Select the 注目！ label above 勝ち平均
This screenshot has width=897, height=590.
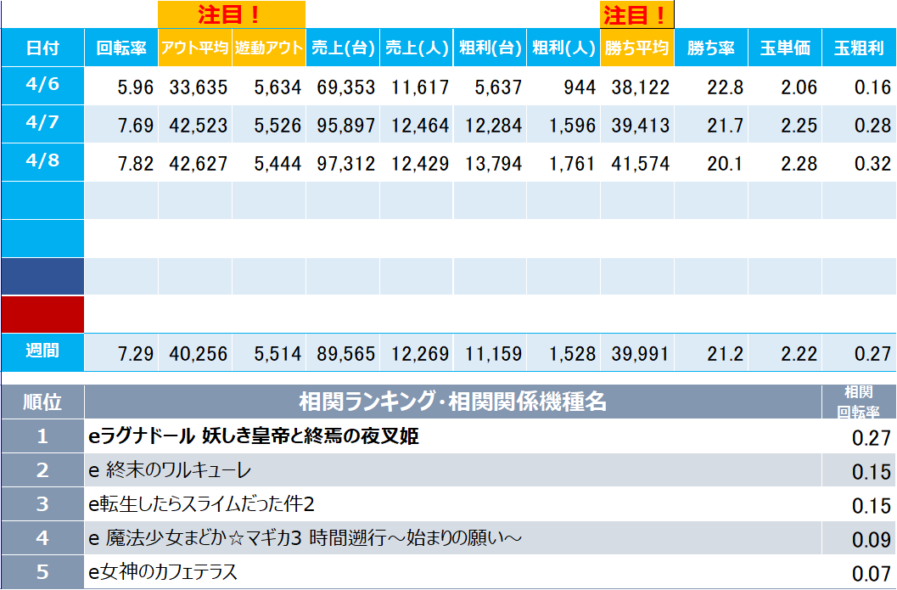coord(636,14)
